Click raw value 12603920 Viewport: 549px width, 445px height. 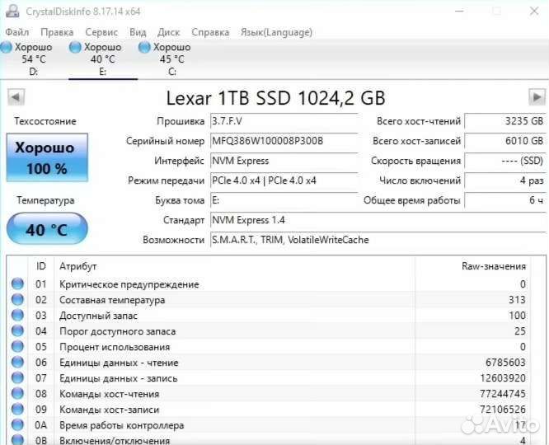(x=503, y=378)
